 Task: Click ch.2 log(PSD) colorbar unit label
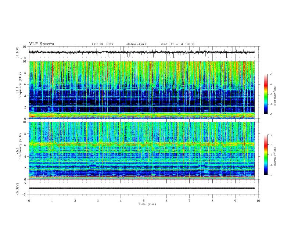coord(275,156)
